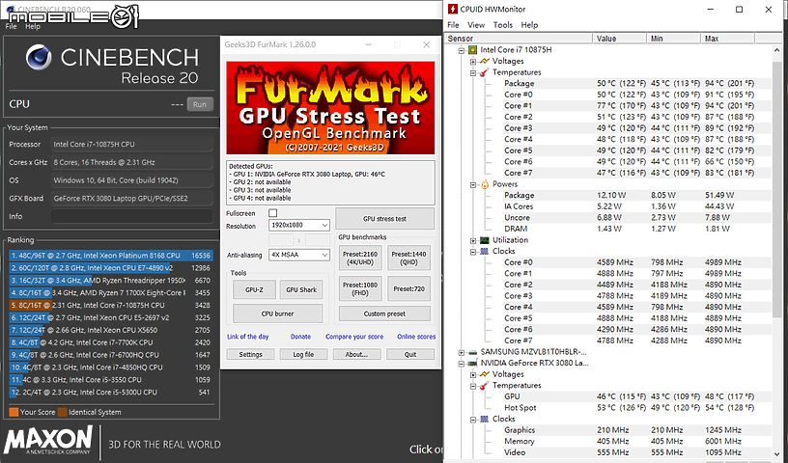Viewport: 788px width, 463px height.
Task: Click the Value column header in HWMonitor
Action: pyautogui.click(x=620, y=39)
